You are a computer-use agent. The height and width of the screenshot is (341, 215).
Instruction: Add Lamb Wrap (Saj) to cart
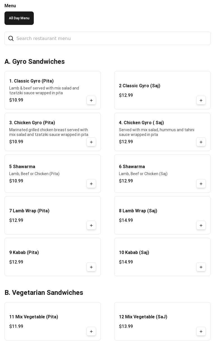[201, 225]
